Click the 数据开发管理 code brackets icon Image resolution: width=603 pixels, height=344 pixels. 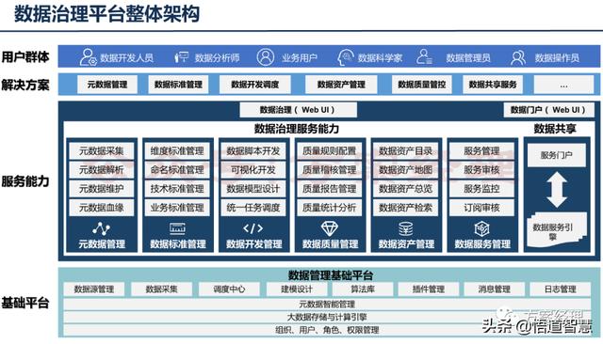[253, 228]
